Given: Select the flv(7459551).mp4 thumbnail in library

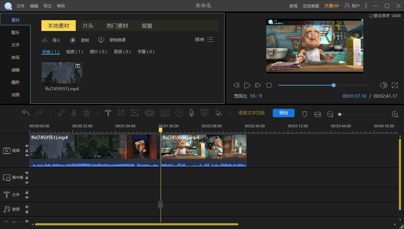Looking at the screenshot, I should pos(62,73).
